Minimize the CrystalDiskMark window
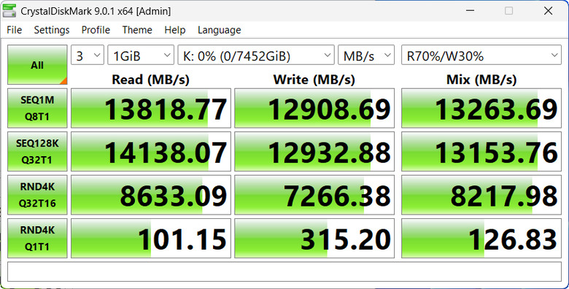 pos(471,10)
